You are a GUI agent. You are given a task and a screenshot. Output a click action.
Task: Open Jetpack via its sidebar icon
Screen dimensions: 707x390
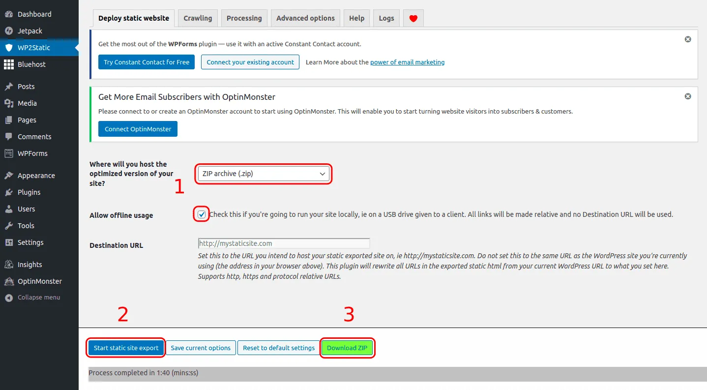[x=9, y=31]
